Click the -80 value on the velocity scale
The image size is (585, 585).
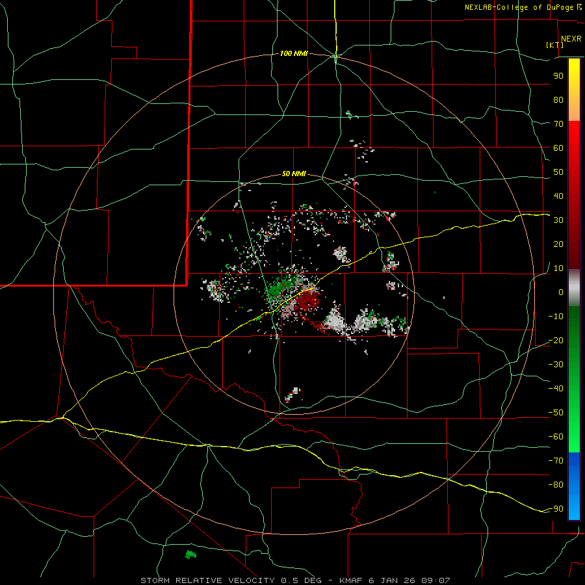coord(556,485)
